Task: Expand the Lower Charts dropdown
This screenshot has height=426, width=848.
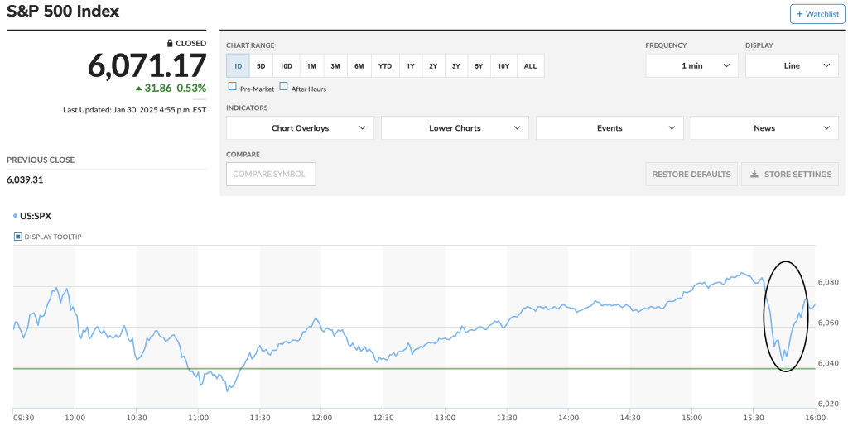Action: click(455, 128)
